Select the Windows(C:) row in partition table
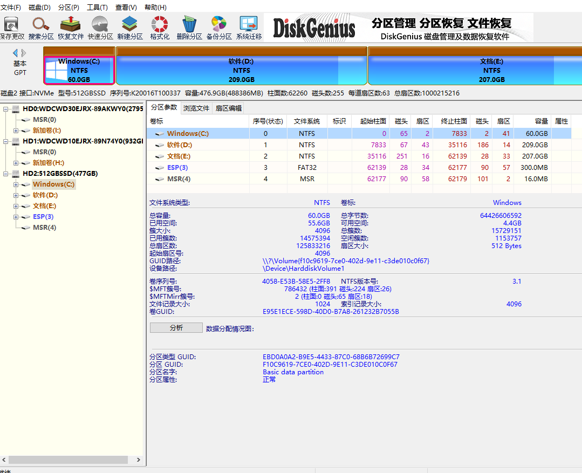This screenshot has width=582, height=473. 359,133
